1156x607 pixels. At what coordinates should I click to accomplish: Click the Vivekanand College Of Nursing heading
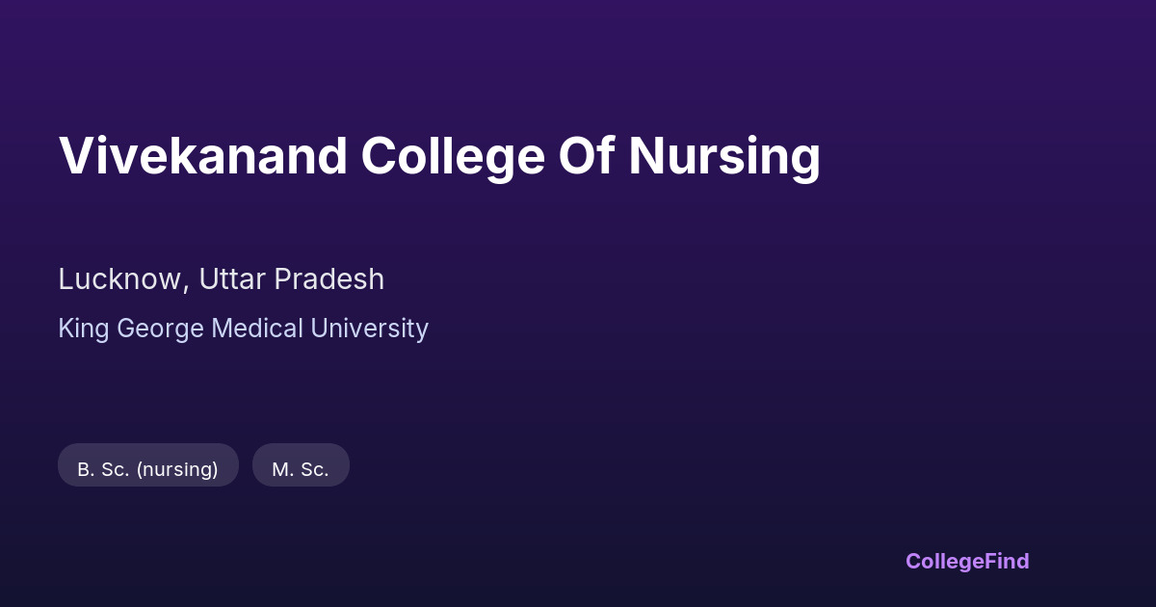(439, 156)
